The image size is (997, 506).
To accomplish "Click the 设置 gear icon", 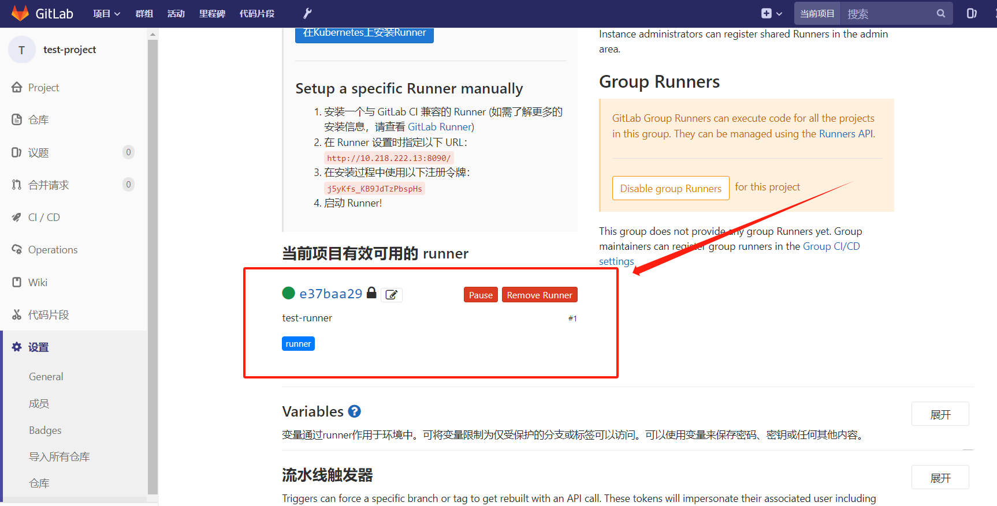I will [x=17, y=347].
